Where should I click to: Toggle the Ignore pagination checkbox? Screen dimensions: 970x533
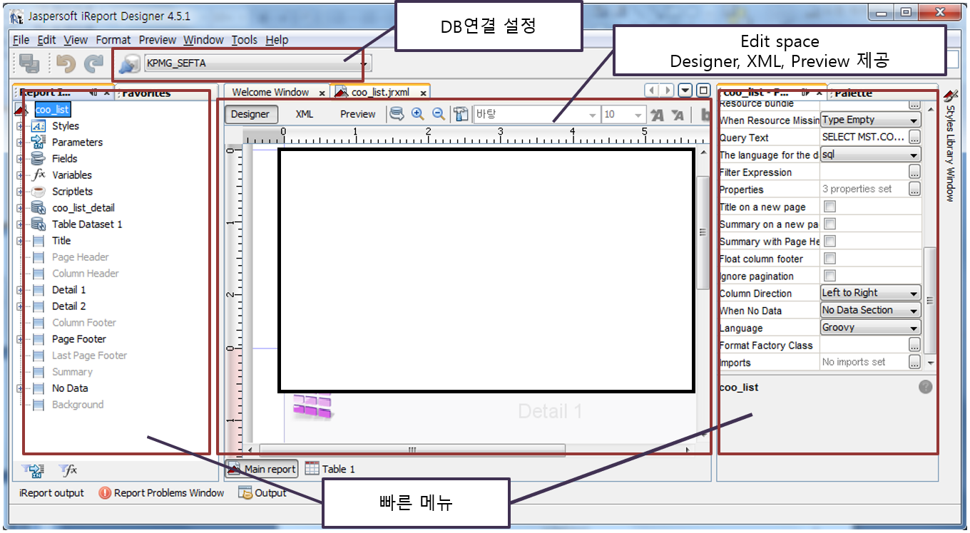(830, 276)
